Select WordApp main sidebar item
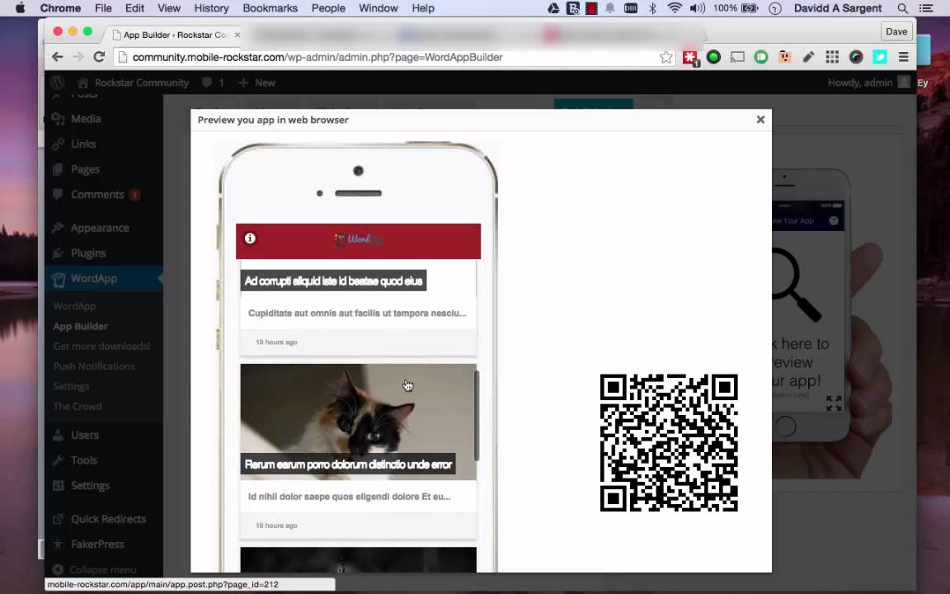The image size is (950, 594). click(x=104, y=279)
